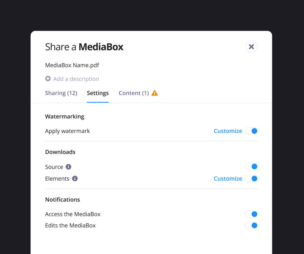Open the Content (1) tab
The image size is (304, 254).
[134, 93]
